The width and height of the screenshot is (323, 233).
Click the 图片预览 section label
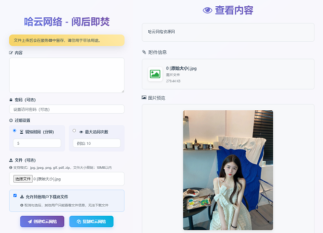tap(156, 98)
